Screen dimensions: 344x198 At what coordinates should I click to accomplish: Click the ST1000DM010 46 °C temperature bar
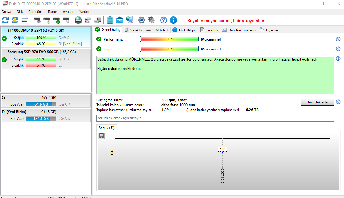pos(41,44)
